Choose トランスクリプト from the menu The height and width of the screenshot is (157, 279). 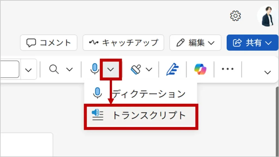coord(141,117)
